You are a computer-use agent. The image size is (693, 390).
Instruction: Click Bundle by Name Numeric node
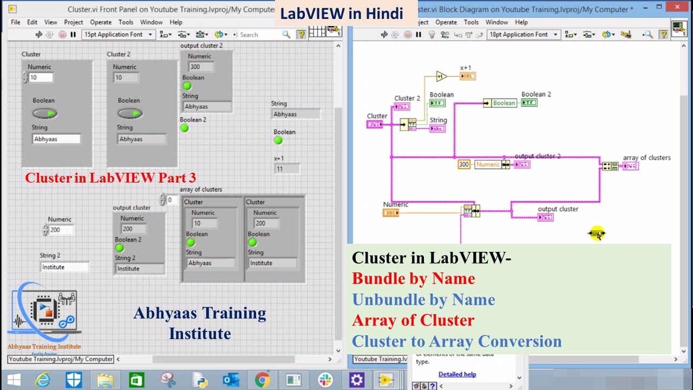click(492, 165)
